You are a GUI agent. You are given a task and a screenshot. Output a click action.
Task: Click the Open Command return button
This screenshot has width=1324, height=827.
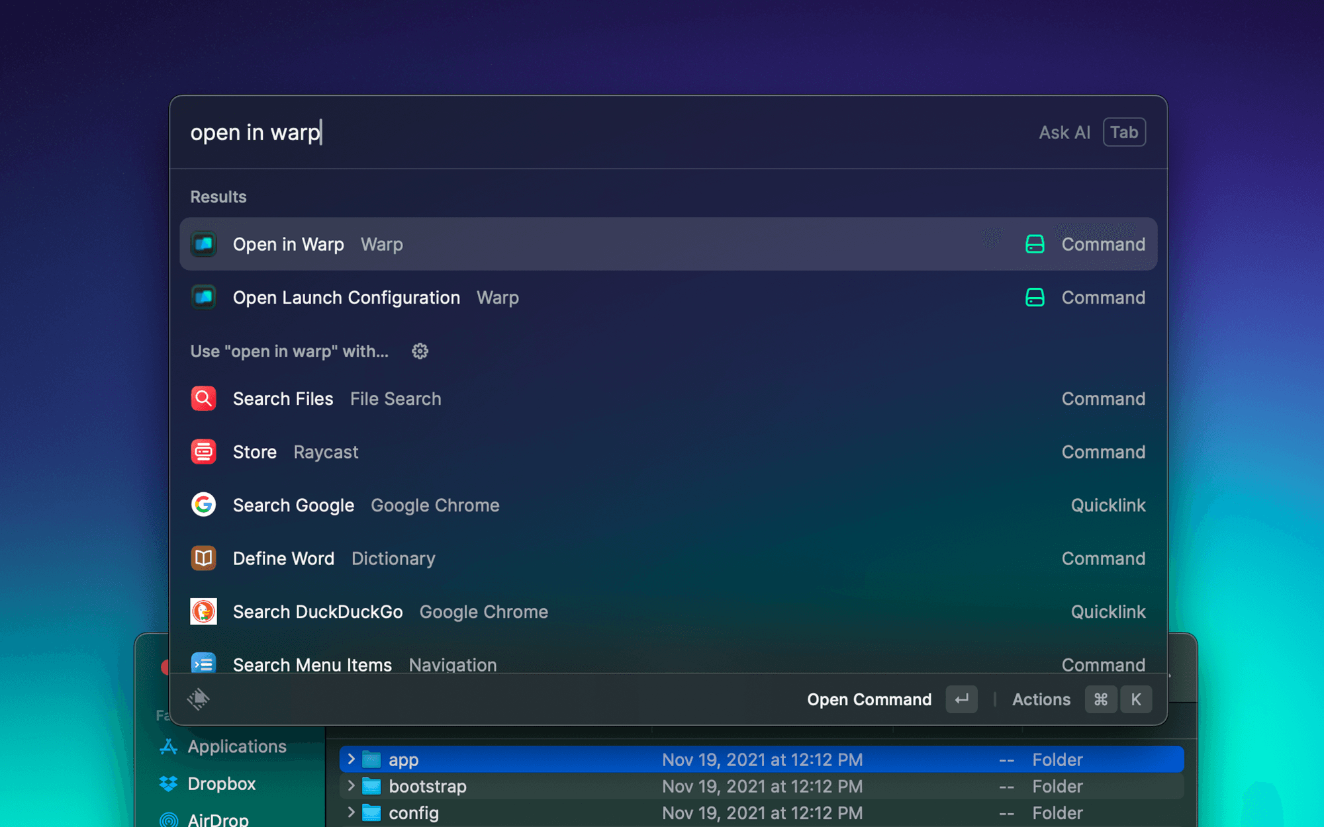[x=961, y=699]
